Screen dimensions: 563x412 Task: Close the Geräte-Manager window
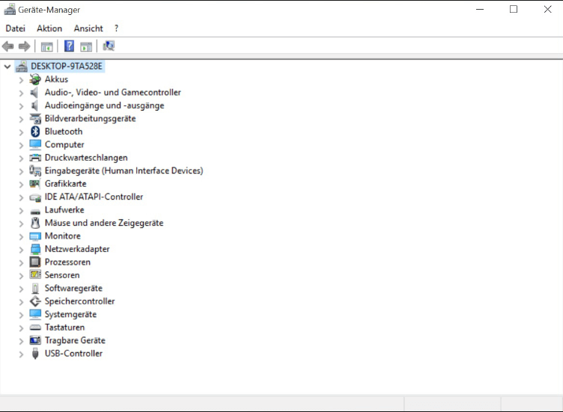point(547,9)
